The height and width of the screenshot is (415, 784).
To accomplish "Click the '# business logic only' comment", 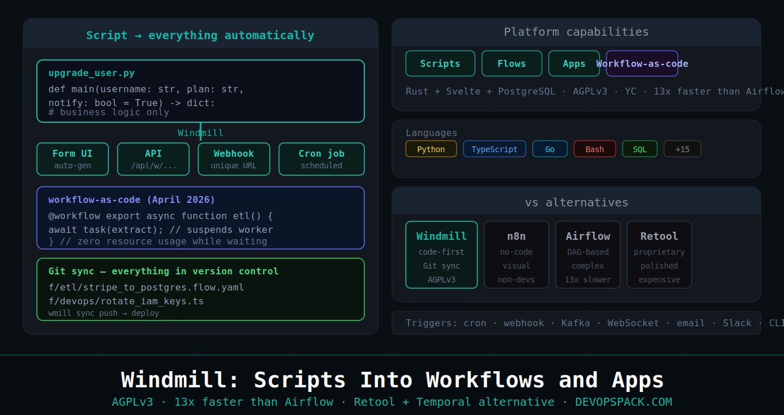I will click(109, 112).
